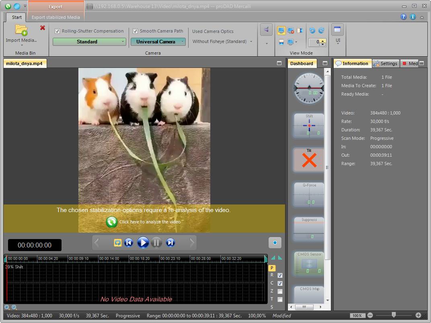
Task: Click the red X remove media icon
Action: (x=43, y=28)
